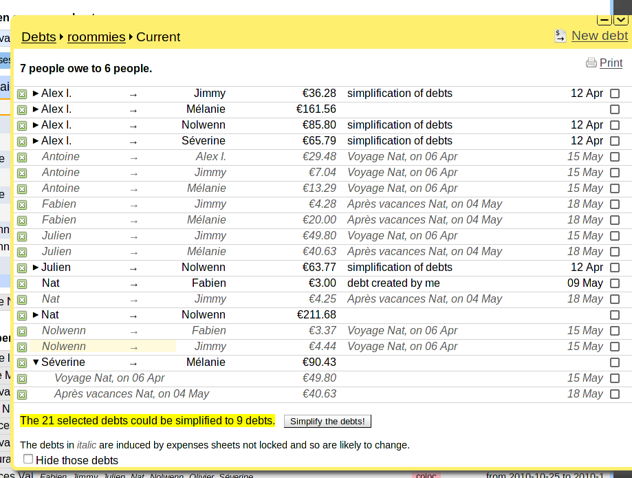Screen dimensions: 632x478
Task: Delete the Julien to Jimmy debt
Action: (22, 236)
